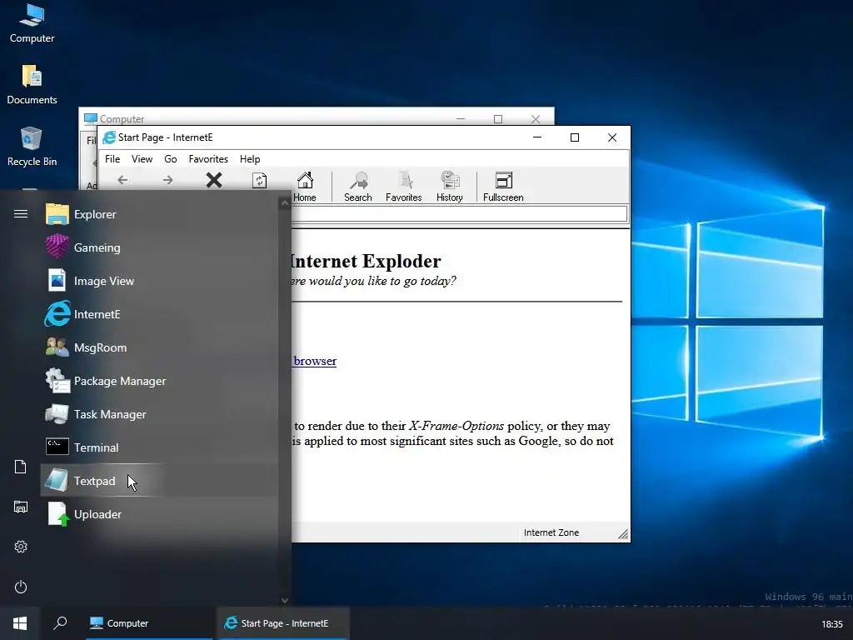Screen dimensions: 853x640
Task: Go back in InternetE browser
Action: 123,180
